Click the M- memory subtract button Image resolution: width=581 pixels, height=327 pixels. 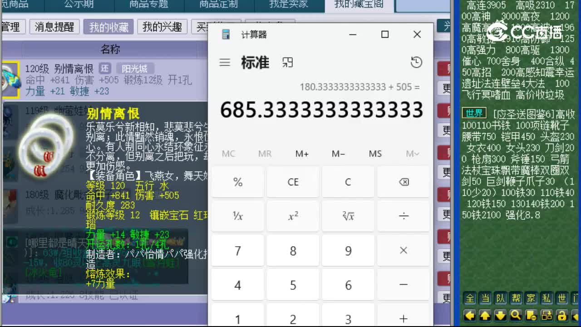click(x=339, y=154)
